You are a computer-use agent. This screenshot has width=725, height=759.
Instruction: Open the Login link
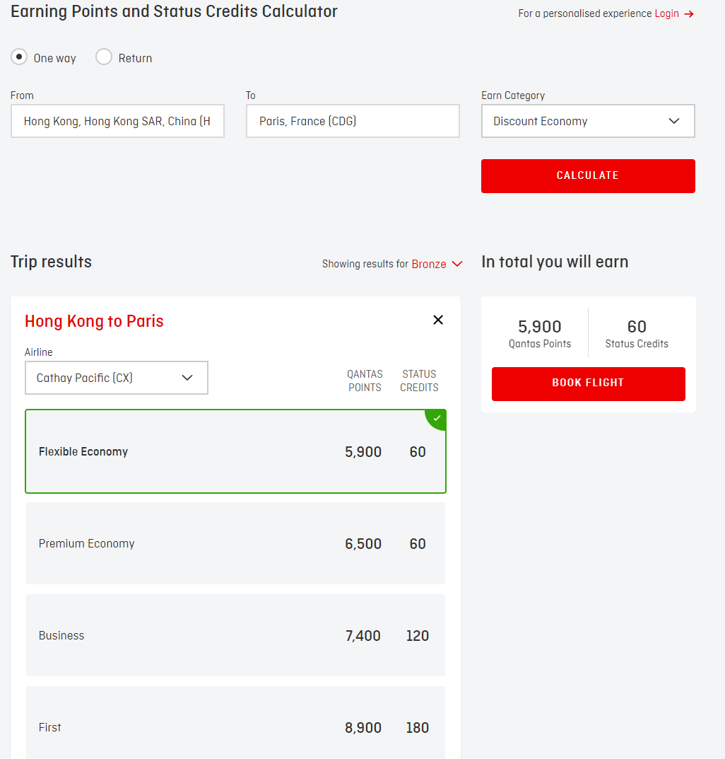pyautogui.click(x=666, y=13)
